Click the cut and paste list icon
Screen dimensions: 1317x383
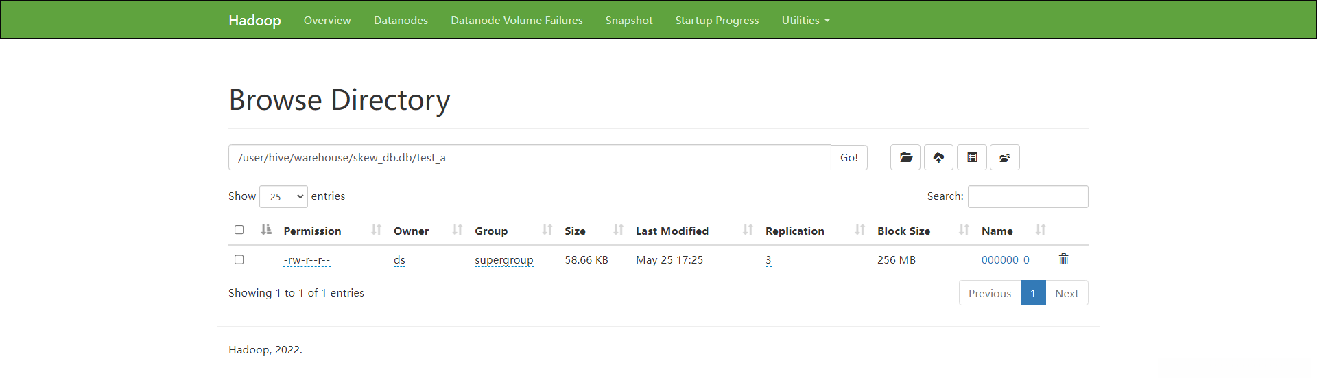pos(972,158)
